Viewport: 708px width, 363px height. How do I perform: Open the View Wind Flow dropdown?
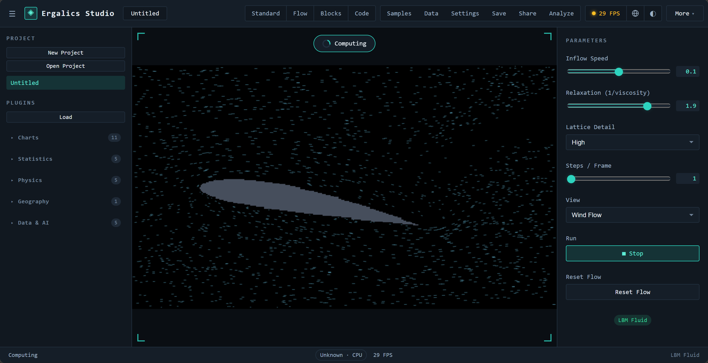click(632, 215)
